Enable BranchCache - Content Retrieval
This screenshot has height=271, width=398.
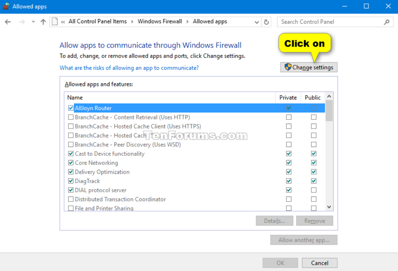tap(71, 117)
